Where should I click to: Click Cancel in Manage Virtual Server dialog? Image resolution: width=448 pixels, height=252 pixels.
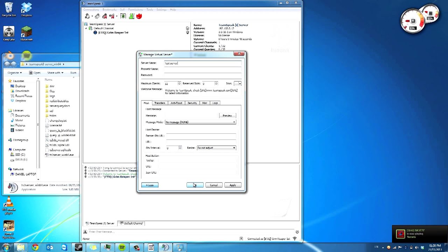pyautogui.click(x=214, y=185)
